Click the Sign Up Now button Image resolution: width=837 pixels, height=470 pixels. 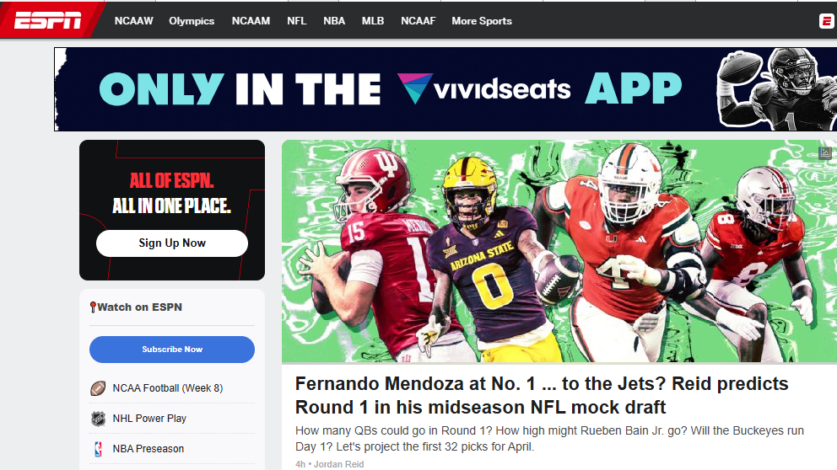(x=172, y=243)
